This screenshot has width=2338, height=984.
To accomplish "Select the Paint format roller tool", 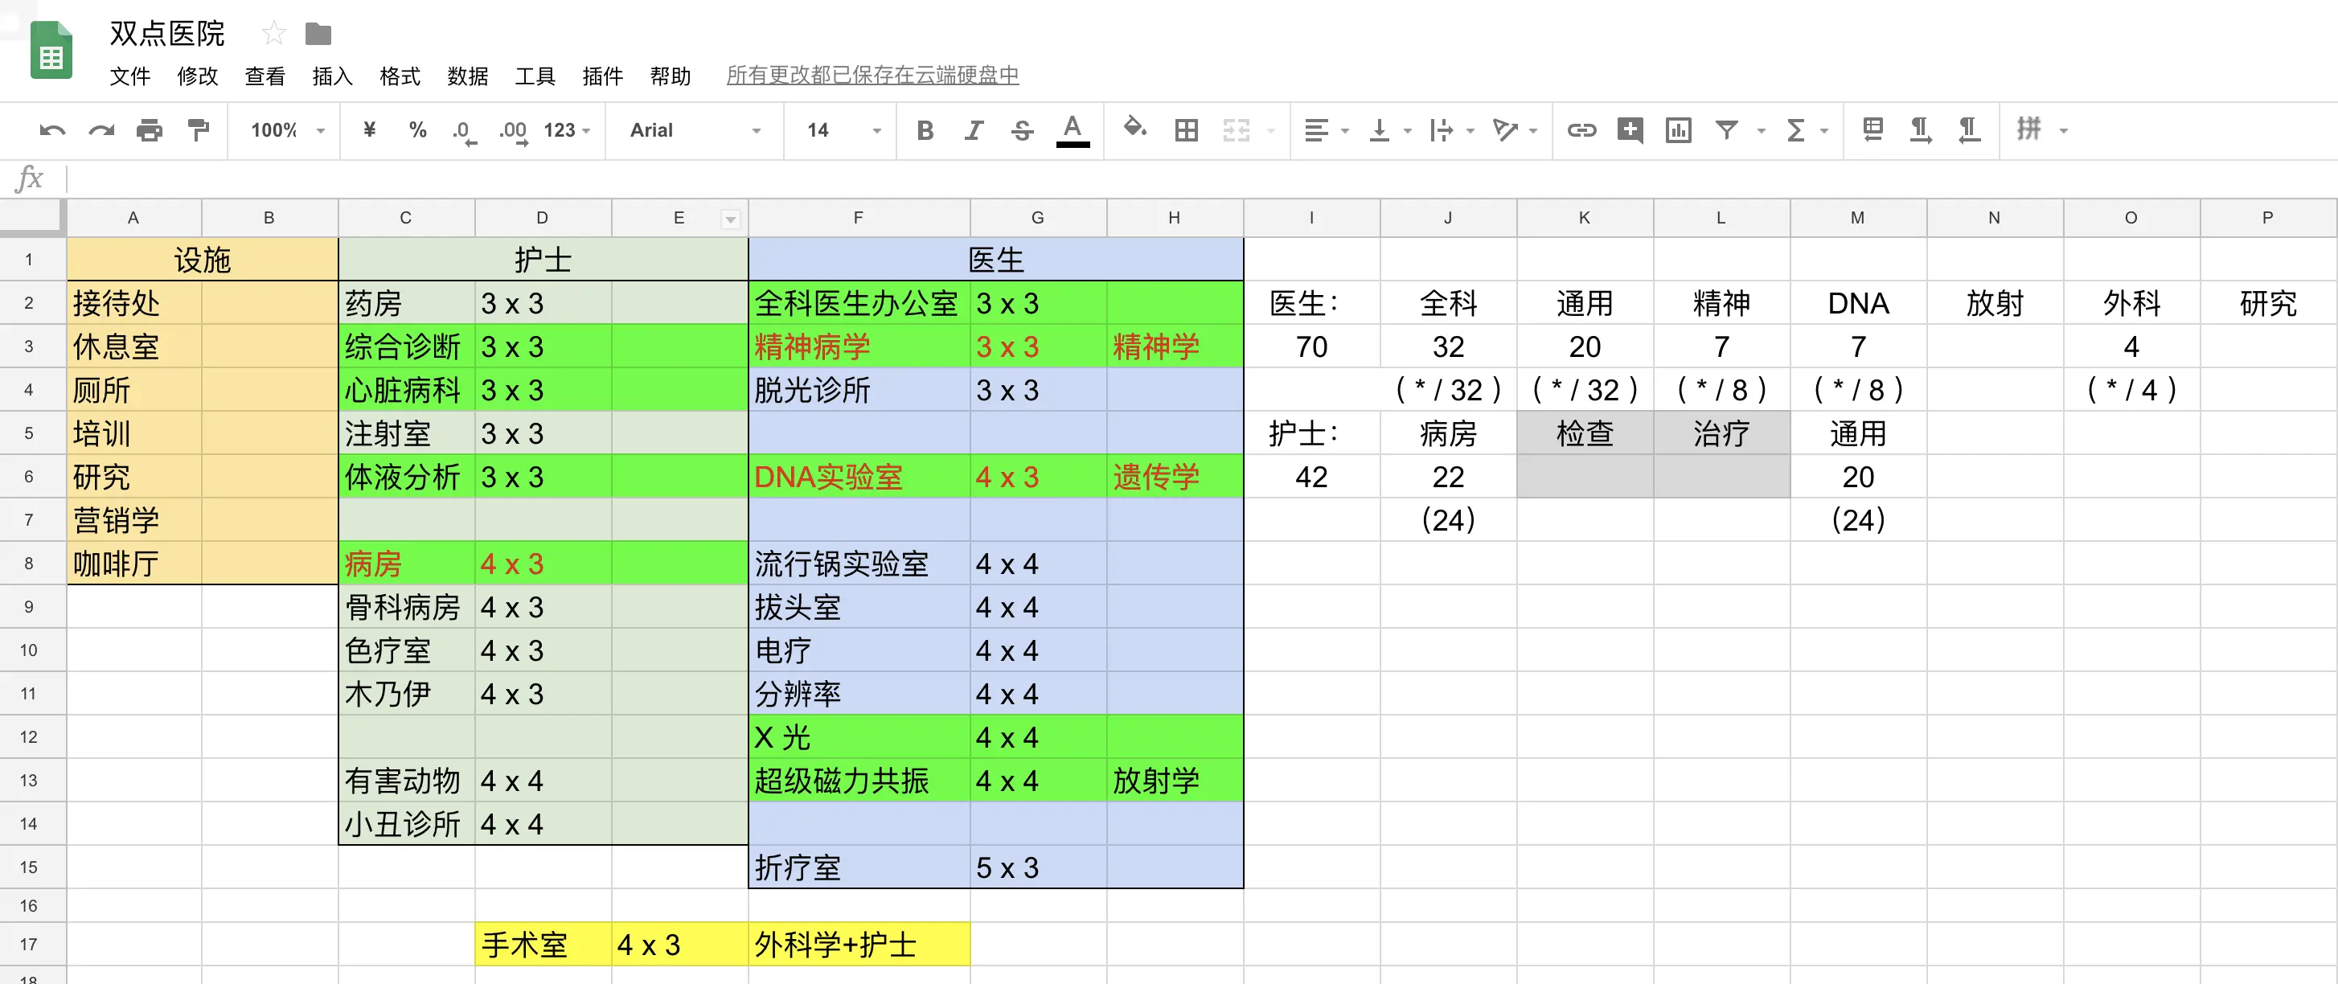I will coord(198,131).
